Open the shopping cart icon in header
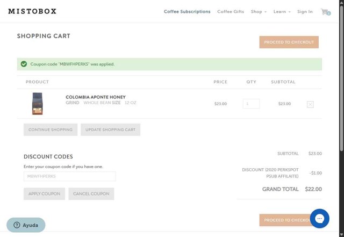Screen dimensions: 344x237 click(x=326, y=12)
